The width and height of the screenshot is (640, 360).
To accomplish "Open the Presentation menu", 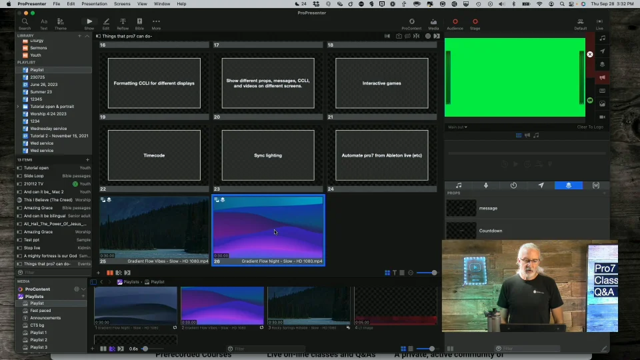I will (x=94, y=4).
